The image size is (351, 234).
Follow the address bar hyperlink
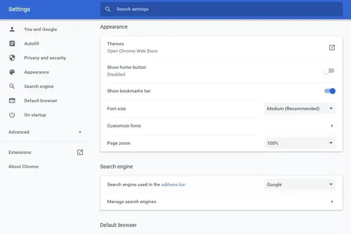[173, 184]
